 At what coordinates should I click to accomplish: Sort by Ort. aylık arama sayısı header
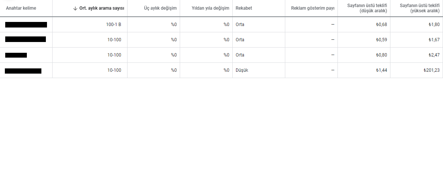(x=102, y=8)
